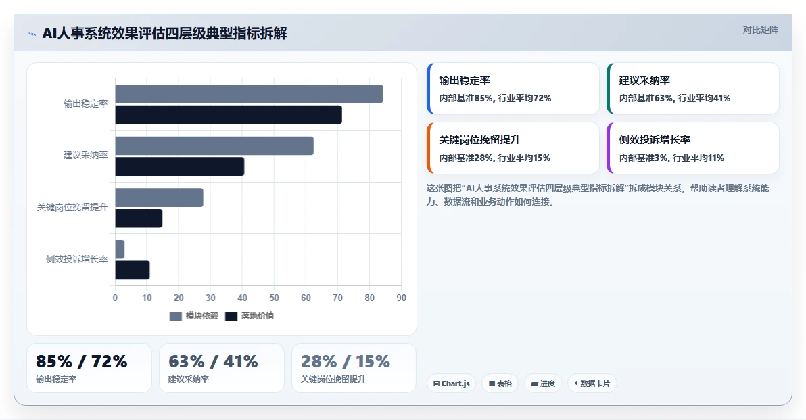Click the 建议采纳率 模块依赖 gray bar
This screenshot has width=806, height=420.
click(x=214, y=145)
